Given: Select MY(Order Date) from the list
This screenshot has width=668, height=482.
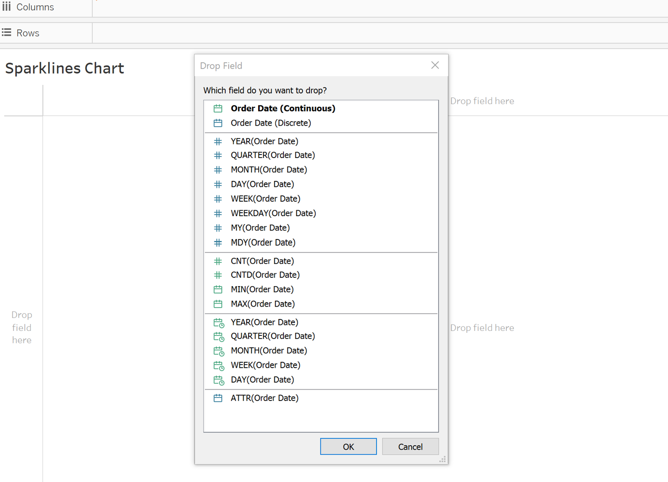Looking at the screenshot, I should [x=260, y=228].
